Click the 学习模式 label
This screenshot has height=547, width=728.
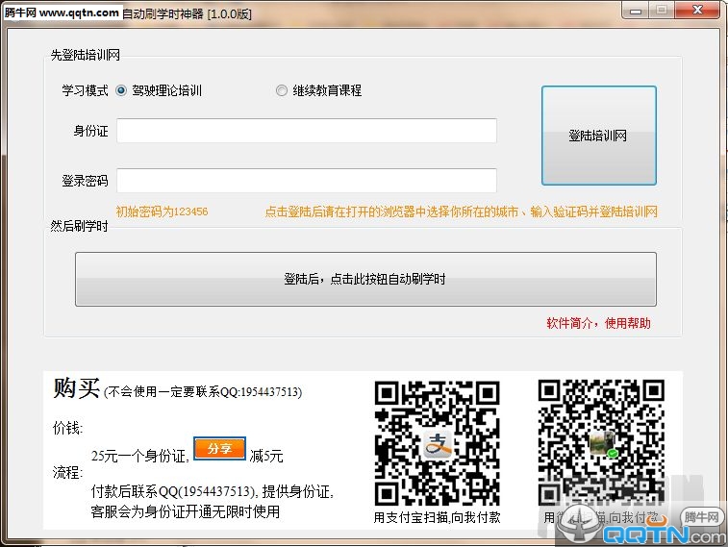point(85,90)
